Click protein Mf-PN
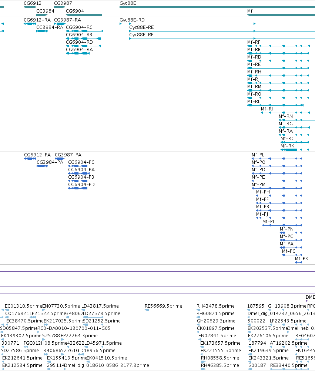This screenshot has height=371, width=315. pos(286,229)
